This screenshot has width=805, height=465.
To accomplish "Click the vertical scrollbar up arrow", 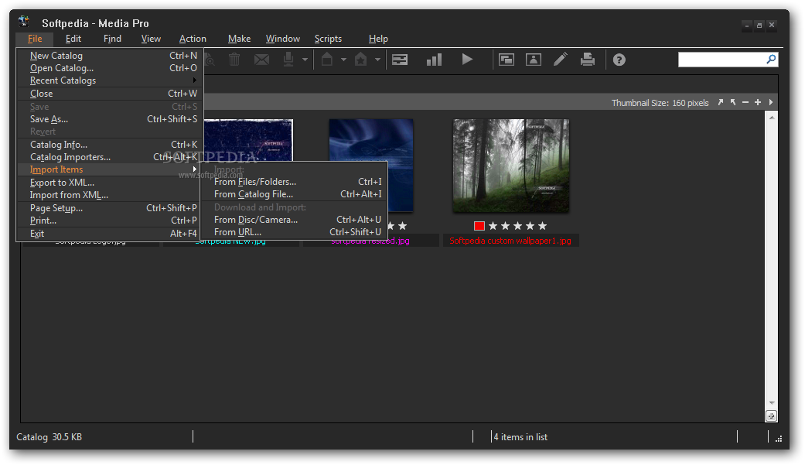I will click(771, 118).
